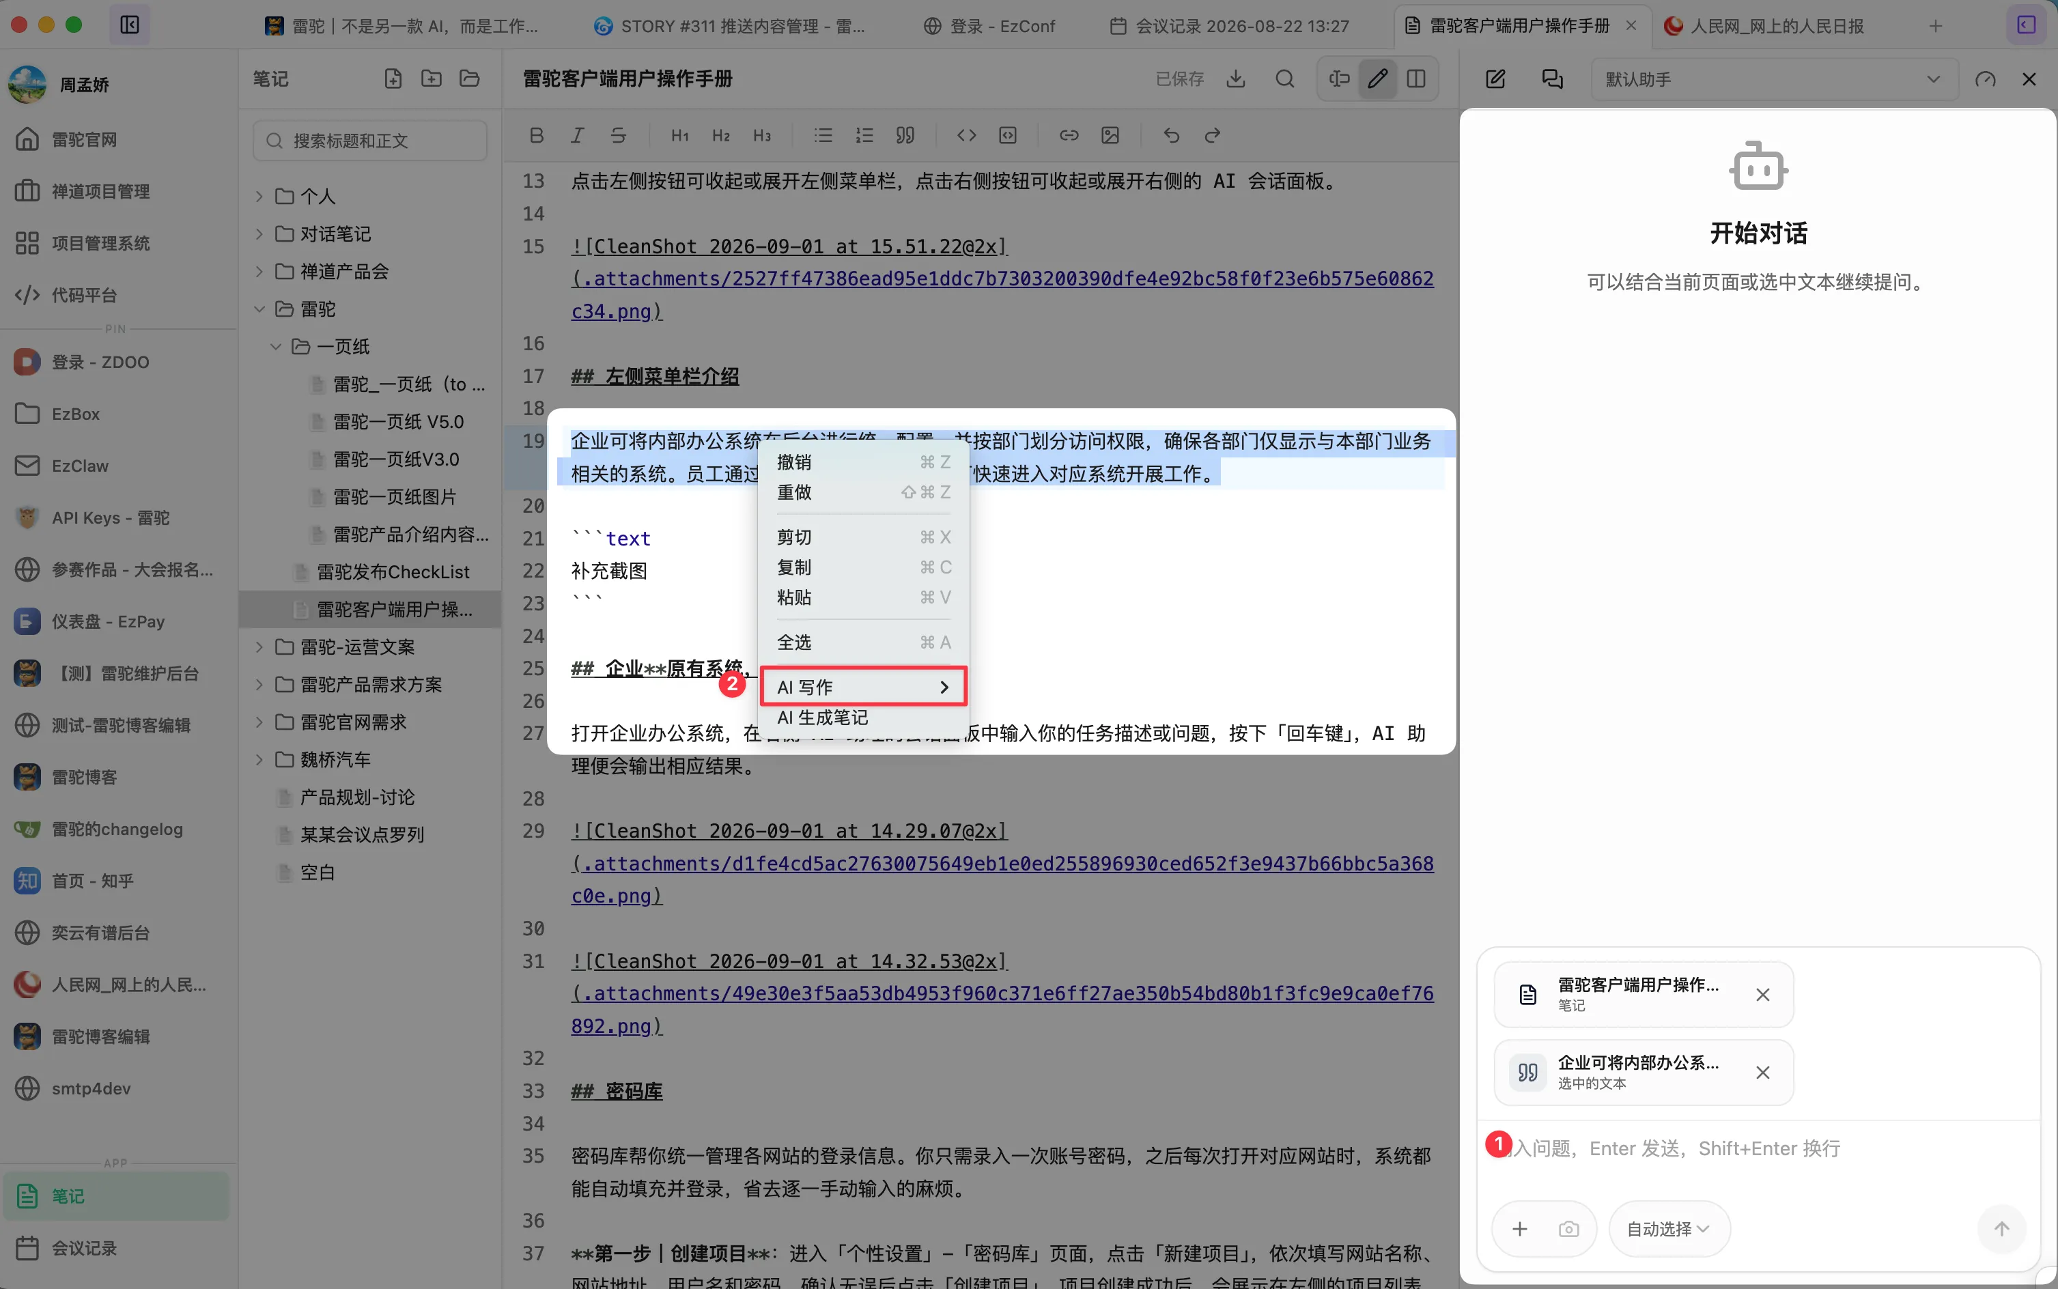Image resolution: width=2058 pixels, height=1289 pixels.
Task: Switch to 登录 - EzConf tab
Action: pos(989,25)
